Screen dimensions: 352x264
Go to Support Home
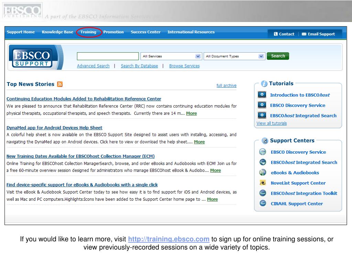(21, 32)
